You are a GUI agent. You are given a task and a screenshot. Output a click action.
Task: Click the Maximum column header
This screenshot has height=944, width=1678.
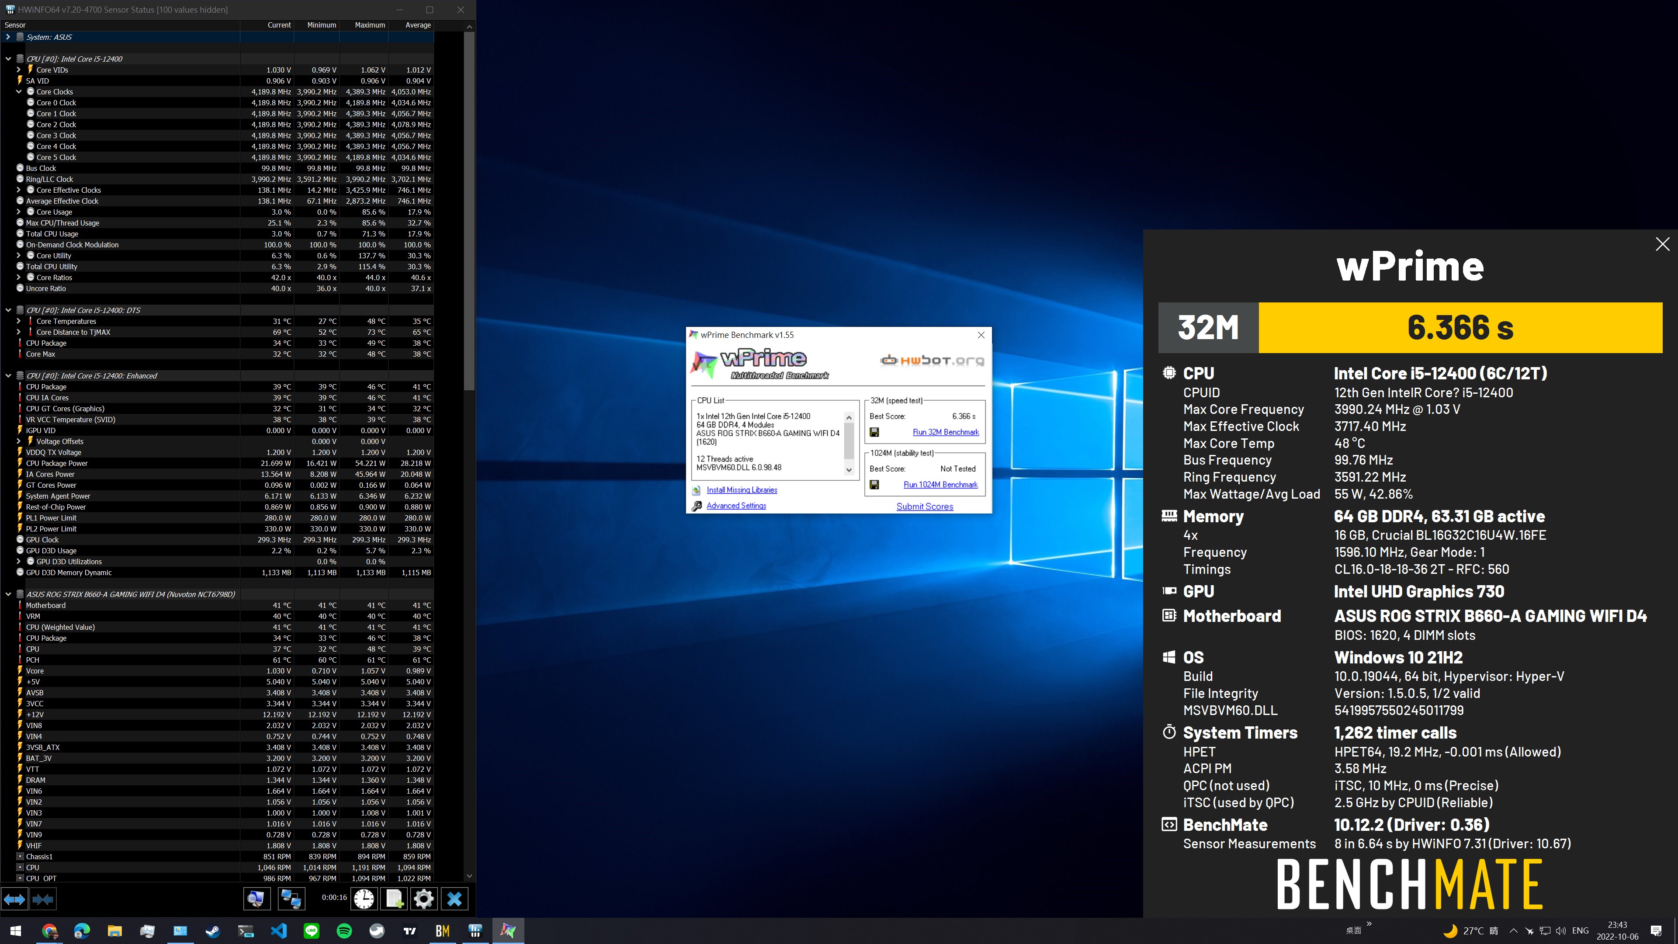point(364,25)
